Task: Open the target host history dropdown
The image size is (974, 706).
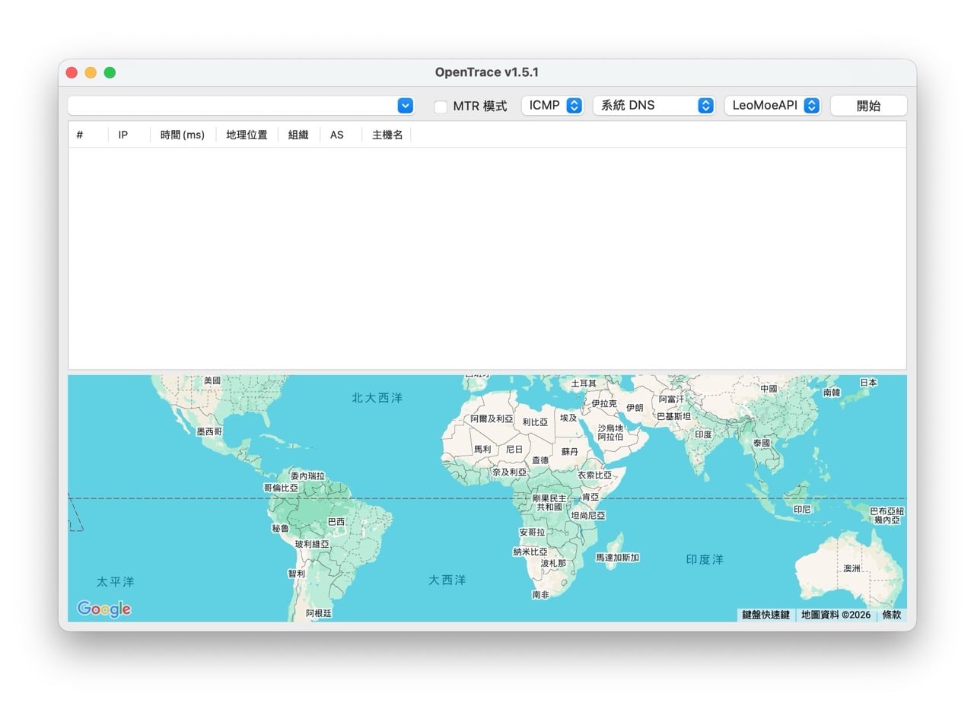Action: point(404,105)
